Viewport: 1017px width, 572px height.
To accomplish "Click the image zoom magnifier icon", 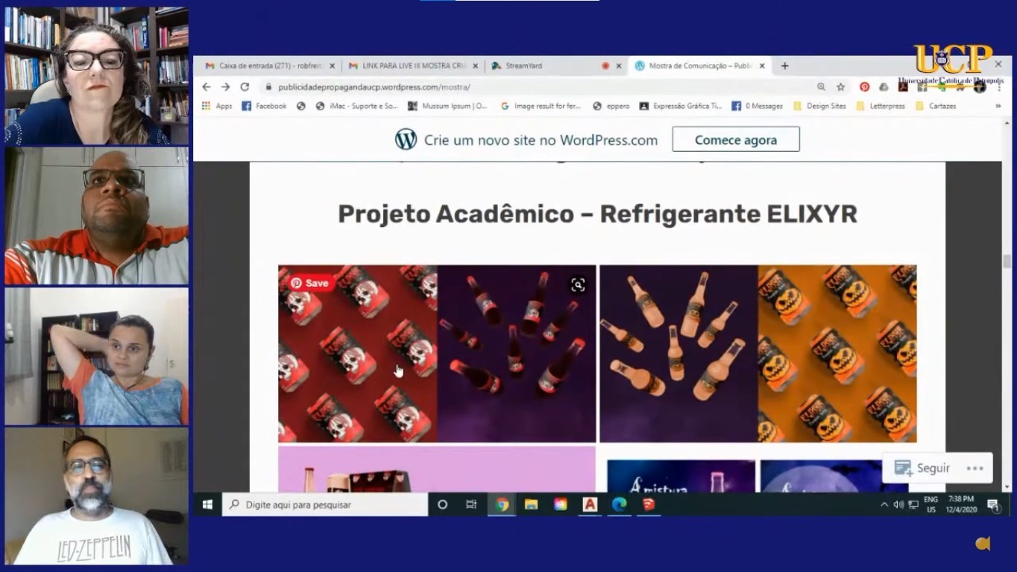I will tap(578, 285).
